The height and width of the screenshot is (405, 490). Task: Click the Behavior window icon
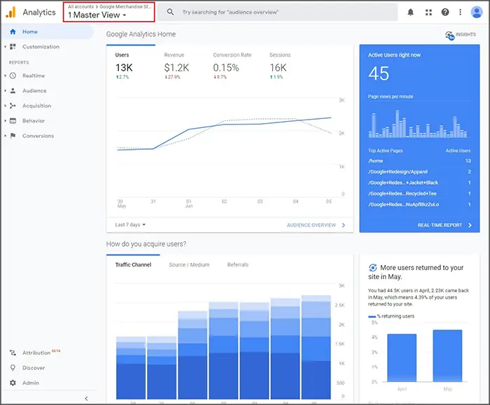13,121
